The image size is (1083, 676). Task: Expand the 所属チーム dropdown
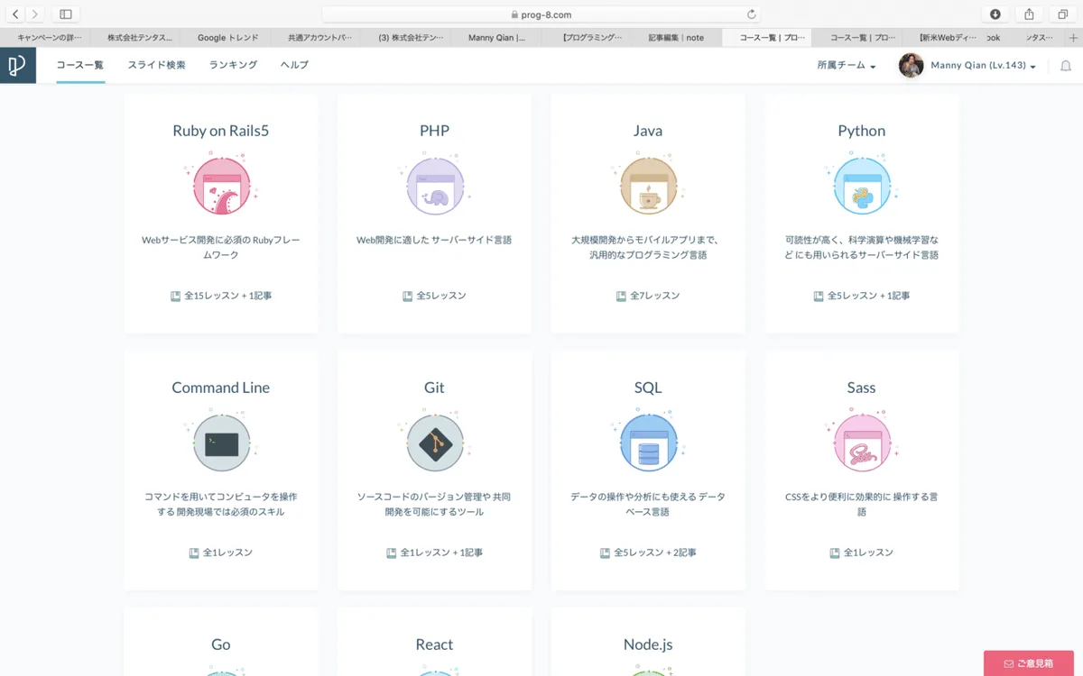pos(847,66)
